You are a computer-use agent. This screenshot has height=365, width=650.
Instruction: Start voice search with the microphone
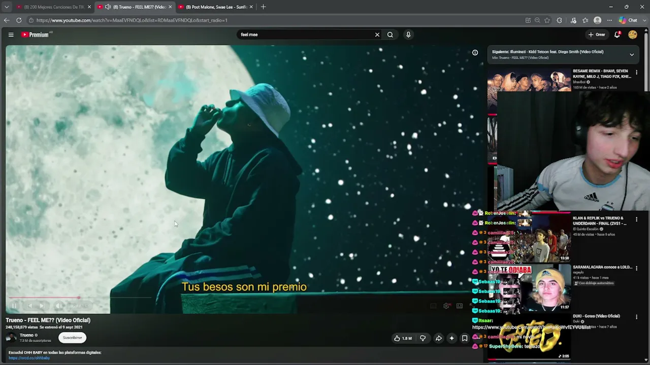coord(408,34)
